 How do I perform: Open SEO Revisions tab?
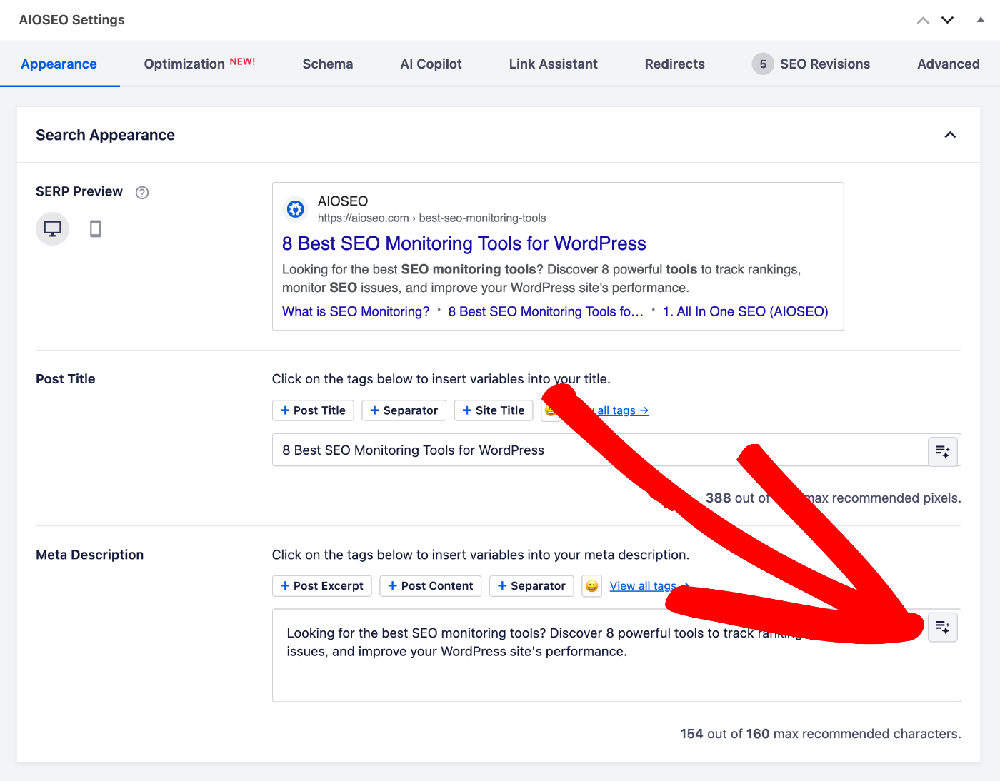tap(811, 64)
